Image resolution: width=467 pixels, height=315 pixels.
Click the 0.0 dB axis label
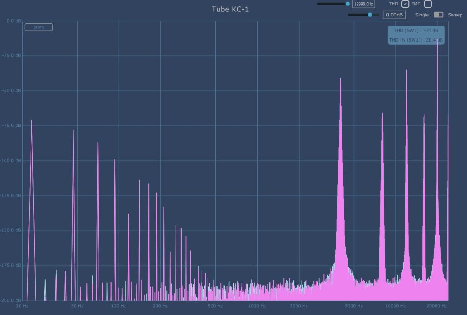coord(12,21)
